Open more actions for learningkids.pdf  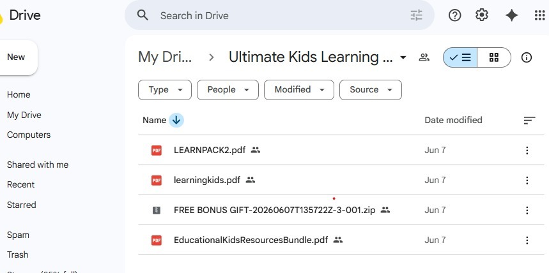coord(527,181)
